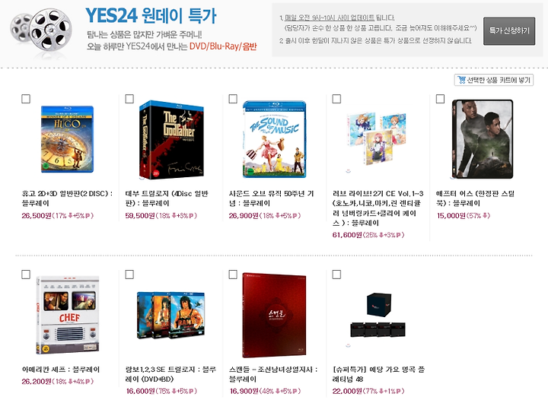Open The Godfather trilogy cover image

coord(171,140)
